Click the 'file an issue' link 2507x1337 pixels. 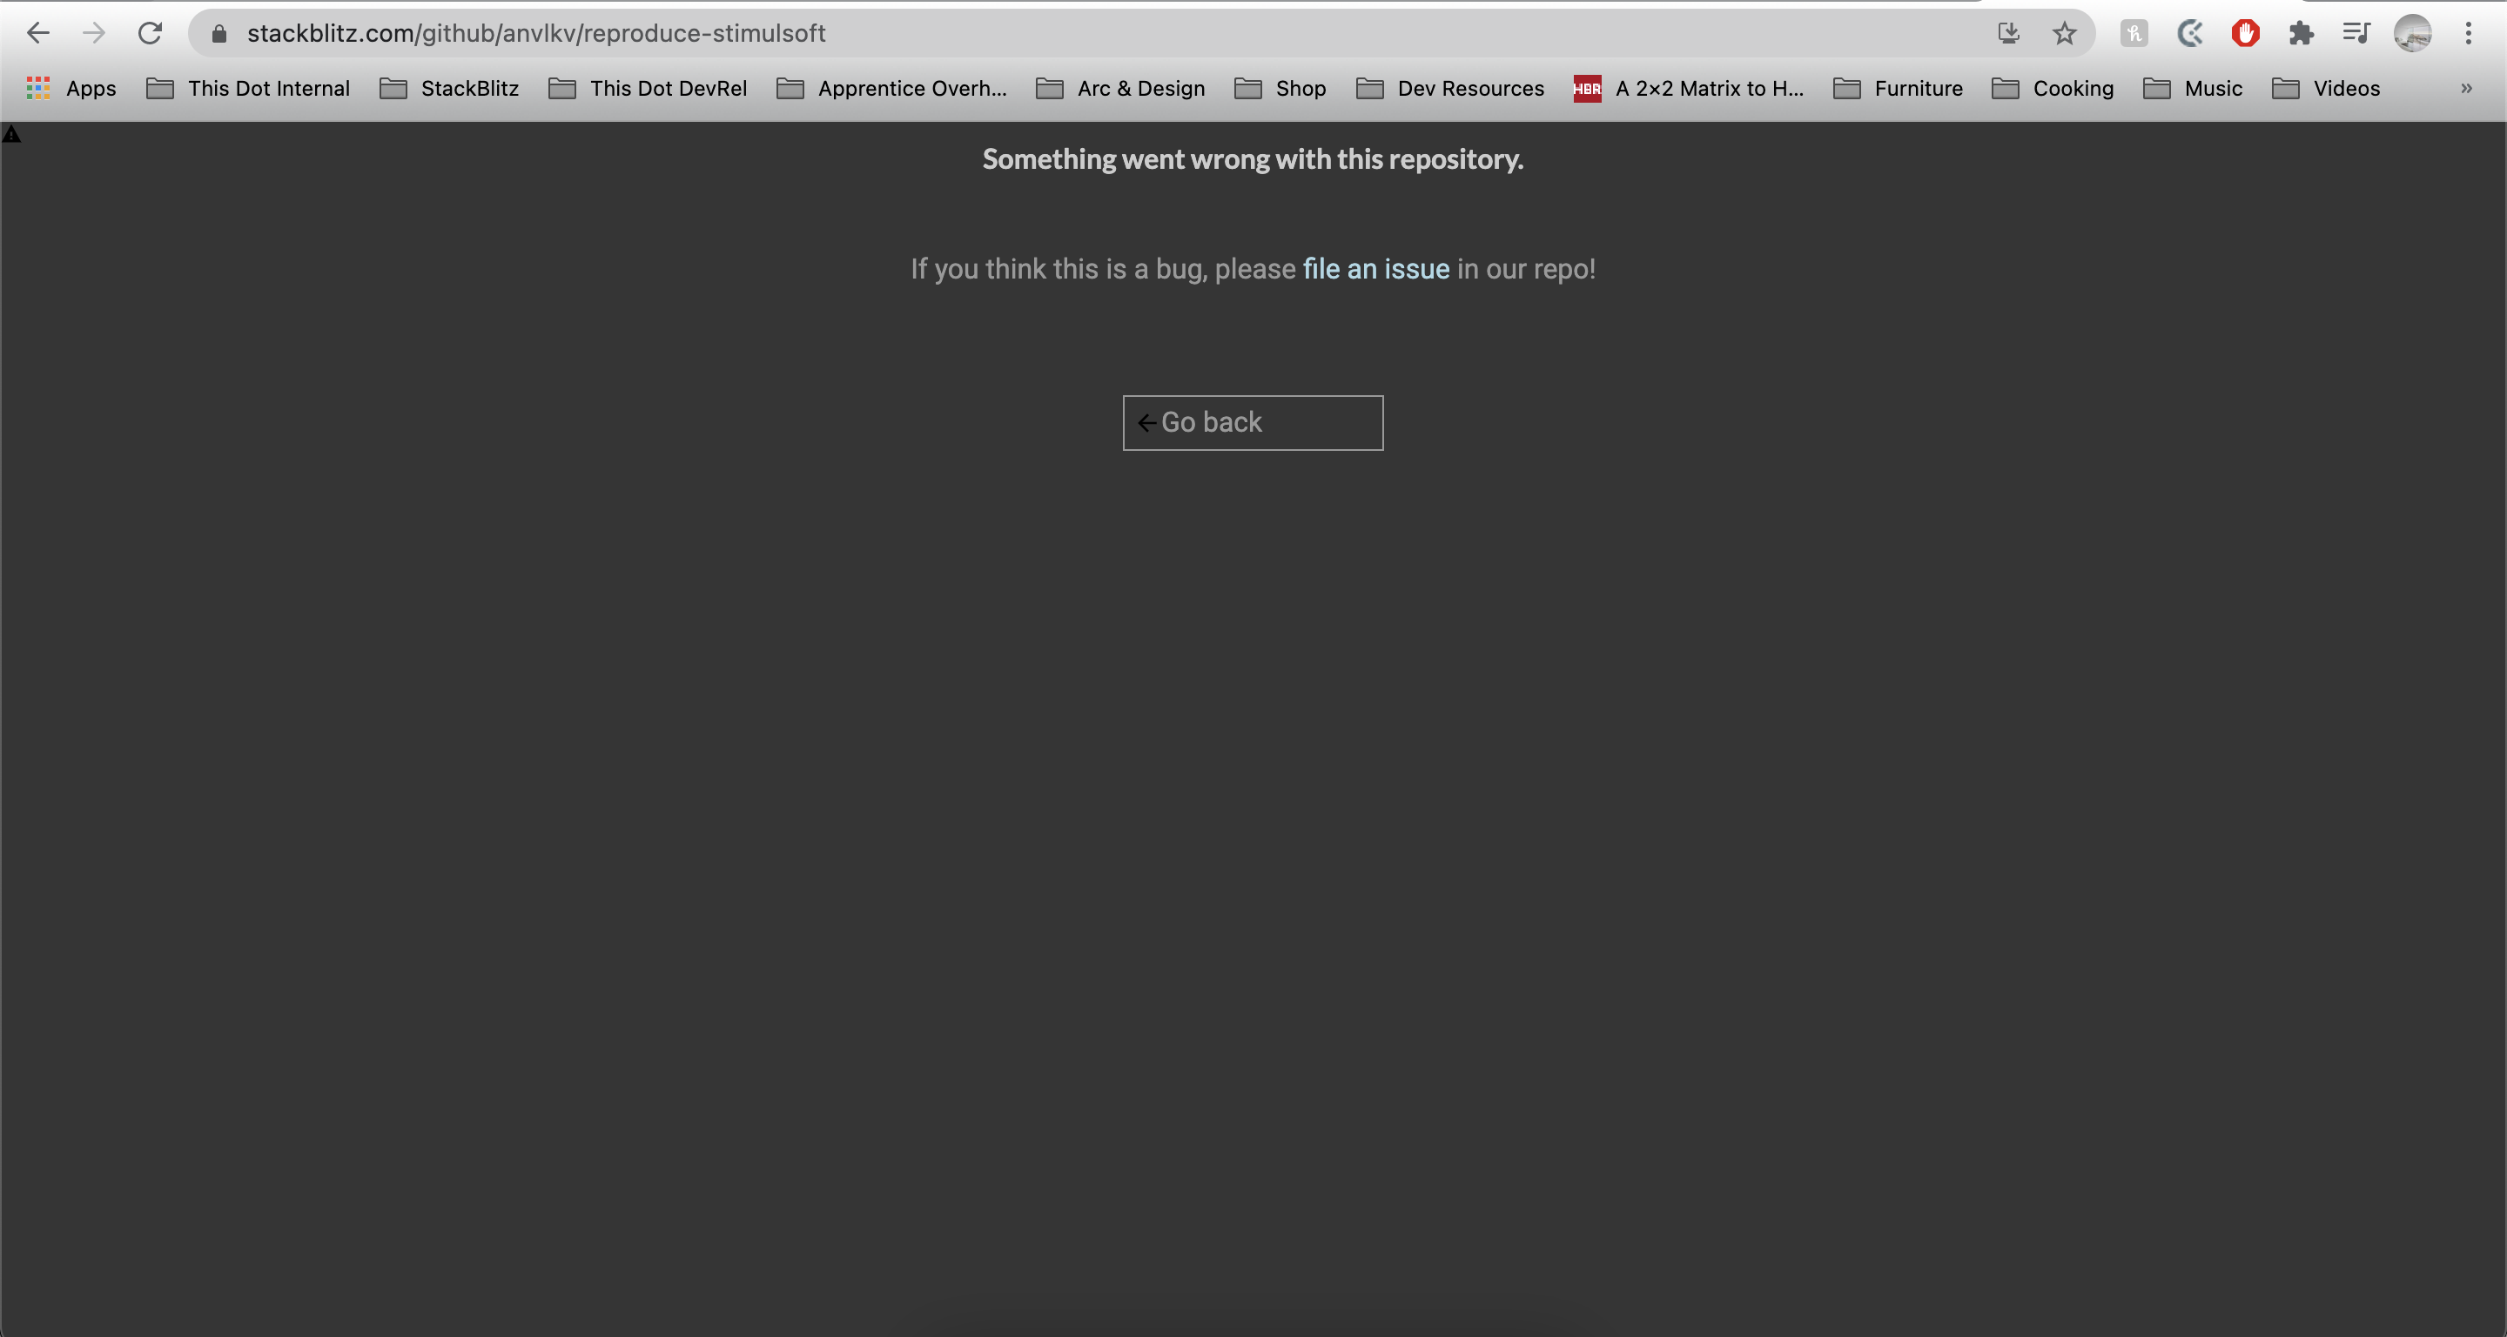(1375, 269)
